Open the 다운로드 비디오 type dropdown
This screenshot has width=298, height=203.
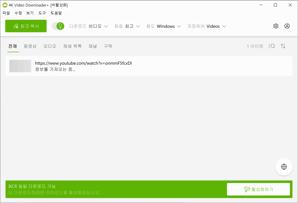click(89, 26)
